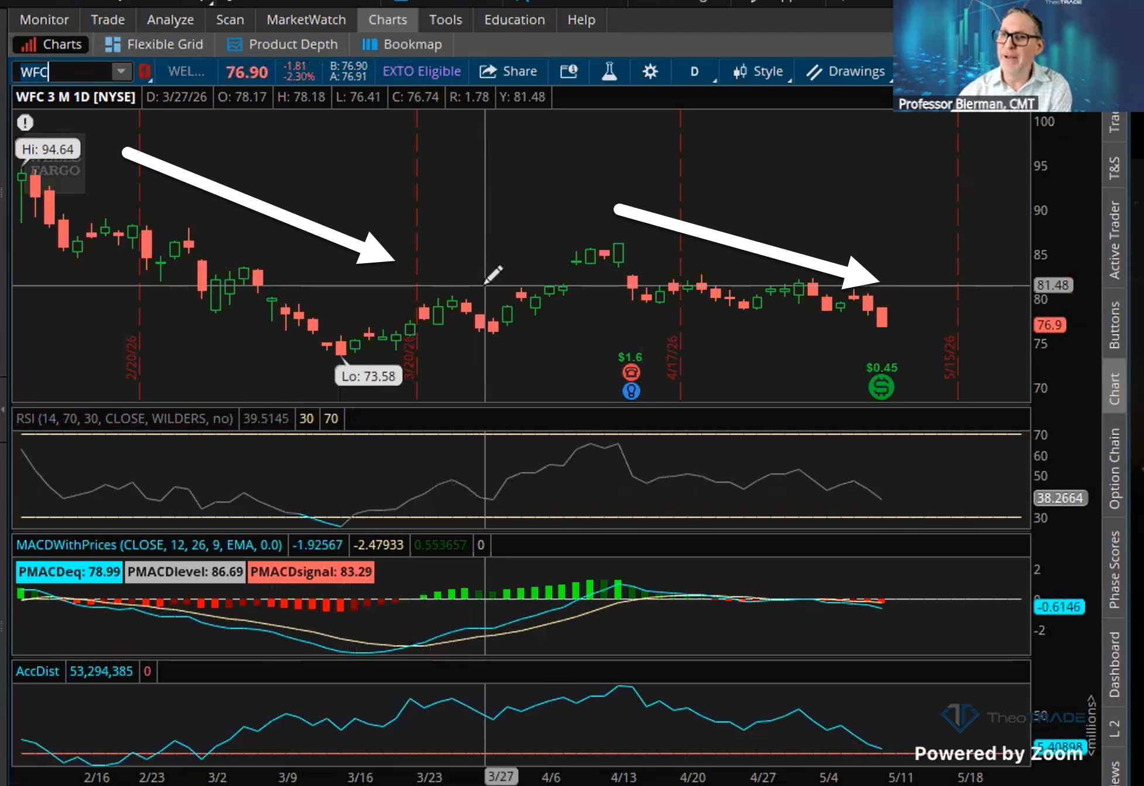This screenshot has height=786, width=1144.
Task: Switch to Product Depth sub-tab
Action: point(282,44)
